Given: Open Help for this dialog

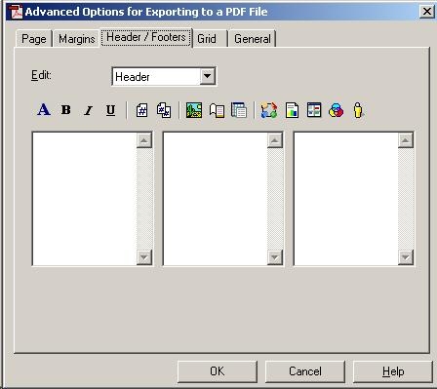Looking at the screenshot, I should [x=393, y=371].
